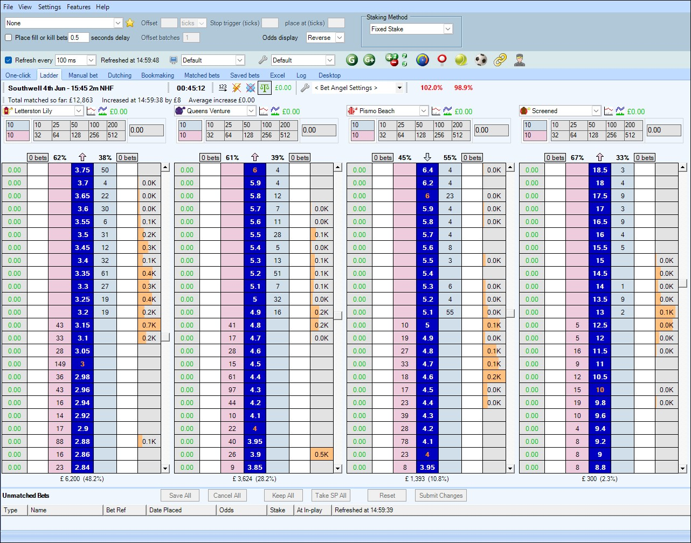
Task: Click the Submit Changes button
Action: click(441, 496)
